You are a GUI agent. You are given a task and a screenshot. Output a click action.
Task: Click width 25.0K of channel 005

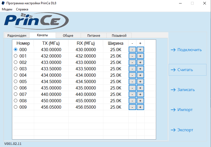[116, 81]
